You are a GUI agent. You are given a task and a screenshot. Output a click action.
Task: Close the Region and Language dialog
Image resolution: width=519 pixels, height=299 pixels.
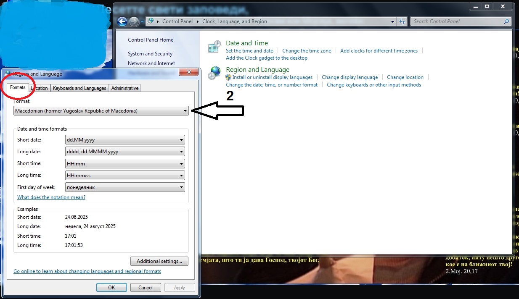(188, 72)
